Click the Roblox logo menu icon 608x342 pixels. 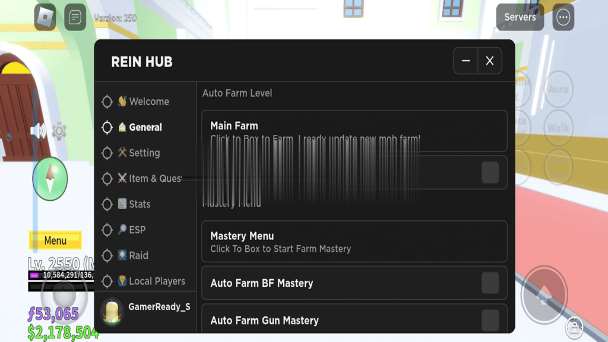click(45, 17)
